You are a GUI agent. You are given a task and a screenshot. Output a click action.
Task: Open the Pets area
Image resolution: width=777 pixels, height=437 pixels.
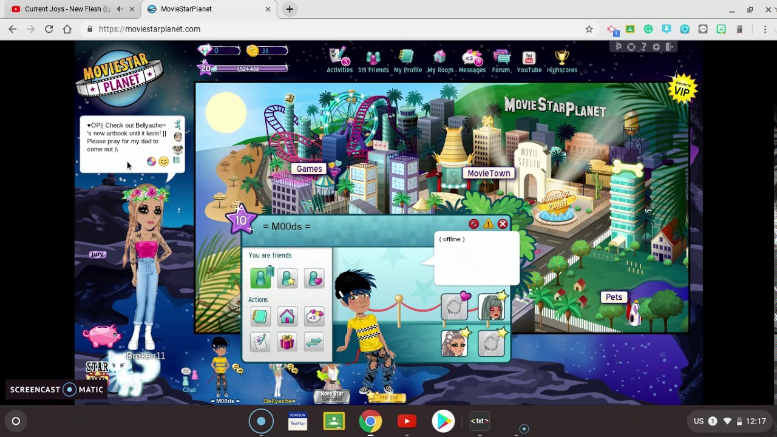point(614,297)
